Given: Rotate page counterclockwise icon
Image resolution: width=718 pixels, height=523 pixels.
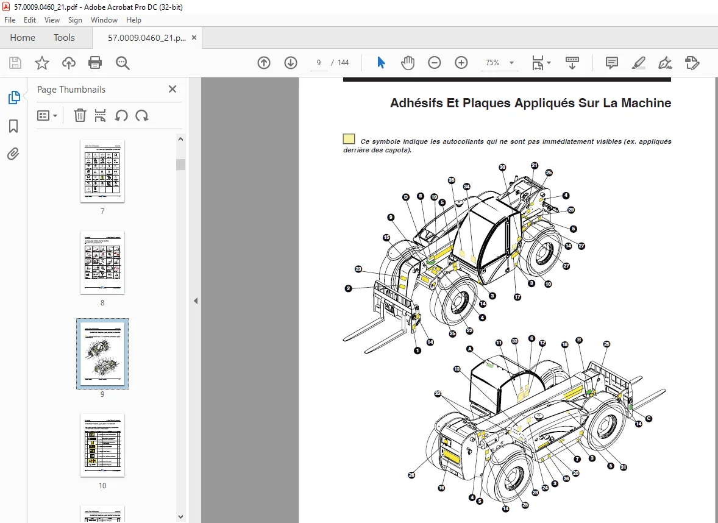Looking at the screenshot, I should (x=121, y=115).
